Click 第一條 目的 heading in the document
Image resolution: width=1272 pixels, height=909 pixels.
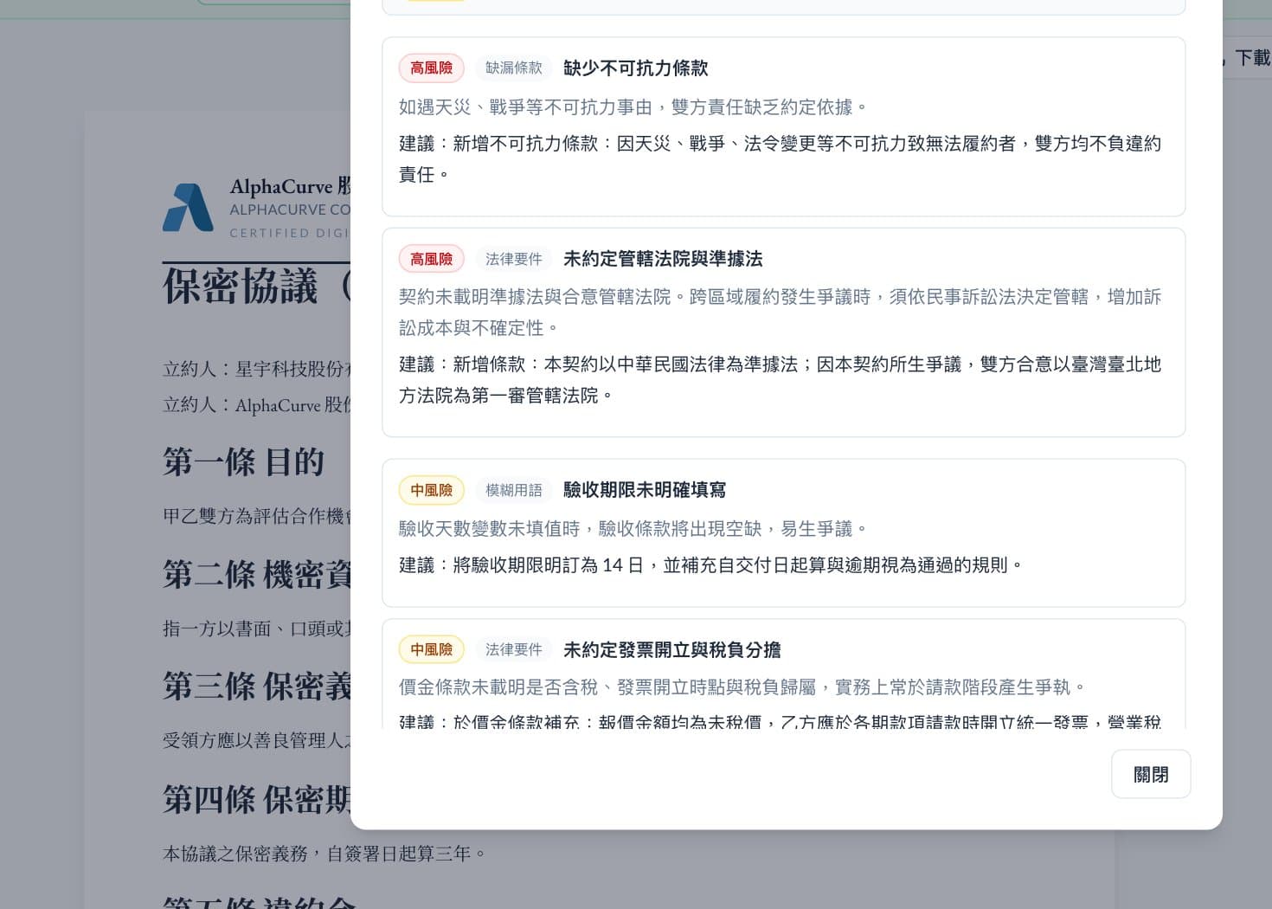click(244, 462)
